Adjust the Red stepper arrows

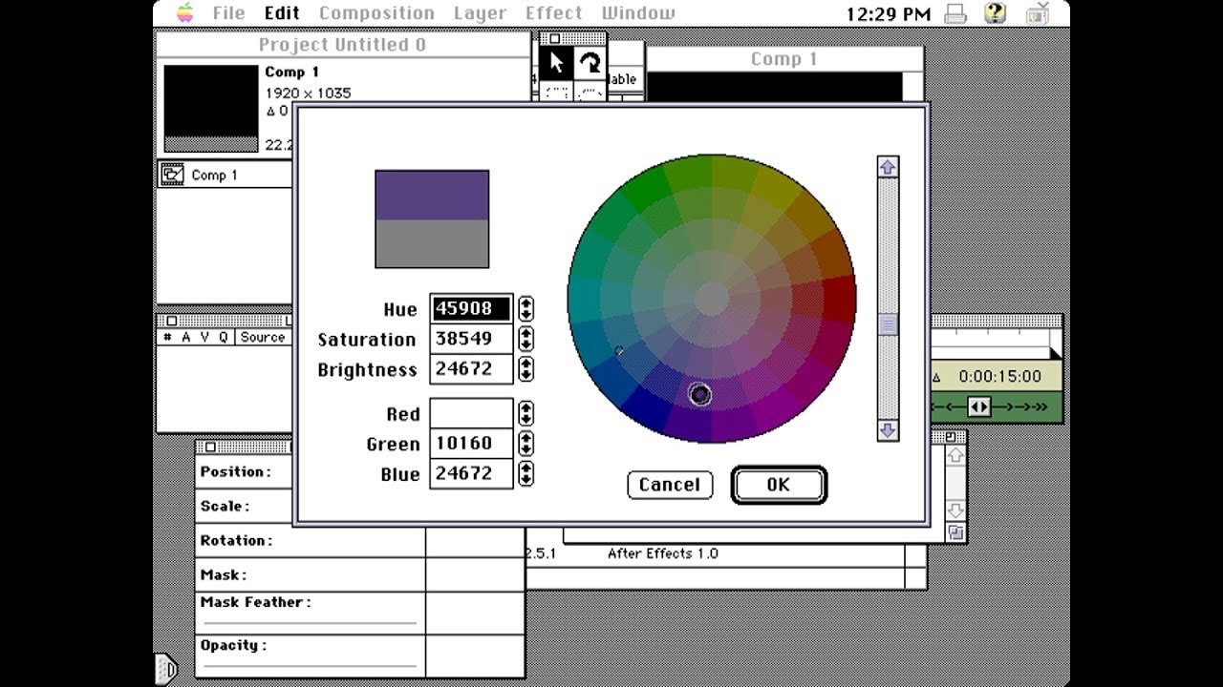tap(526, 413)
